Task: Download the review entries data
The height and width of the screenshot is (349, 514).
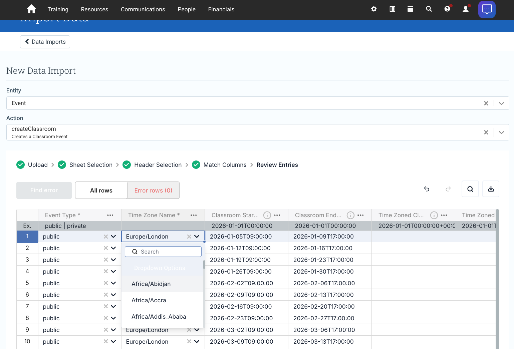Action: (491, 189)
